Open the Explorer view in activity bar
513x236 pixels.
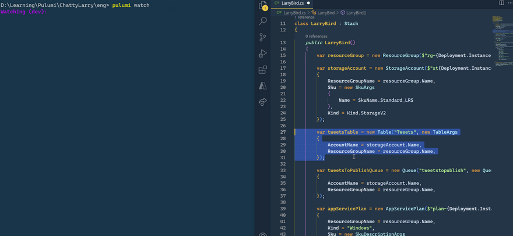click(263, 6)
